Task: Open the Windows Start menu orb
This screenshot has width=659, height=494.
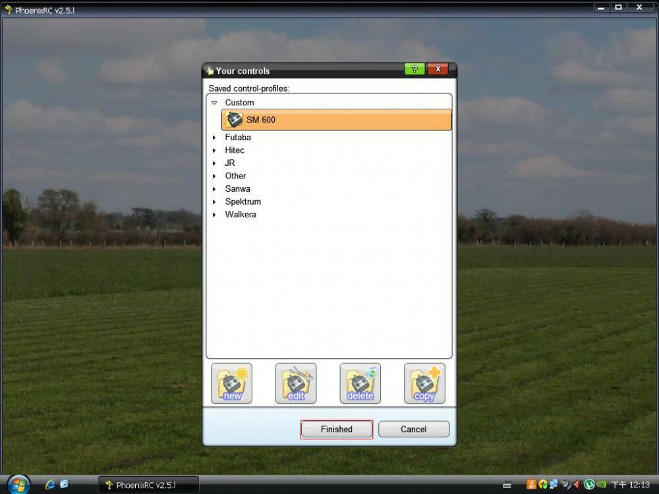Action: [18, 485]
